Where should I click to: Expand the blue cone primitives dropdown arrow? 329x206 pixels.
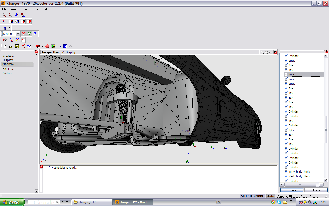(x=10, y=28)
